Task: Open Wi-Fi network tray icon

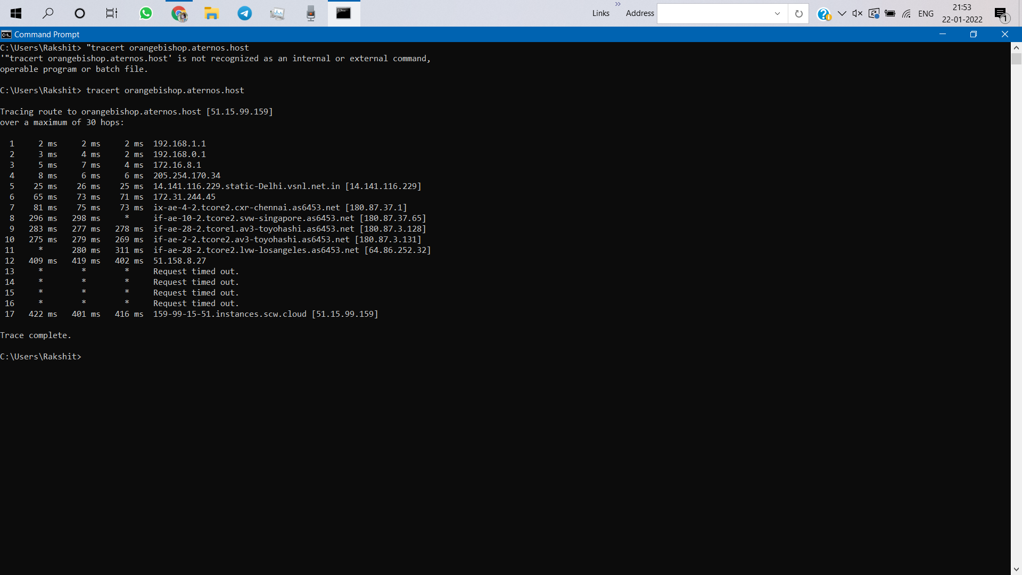Action: pos(906,13)
